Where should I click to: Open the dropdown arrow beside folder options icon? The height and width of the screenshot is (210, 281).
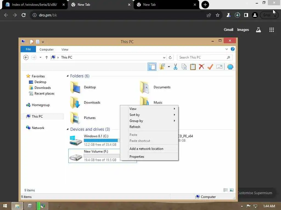[169, 67]
